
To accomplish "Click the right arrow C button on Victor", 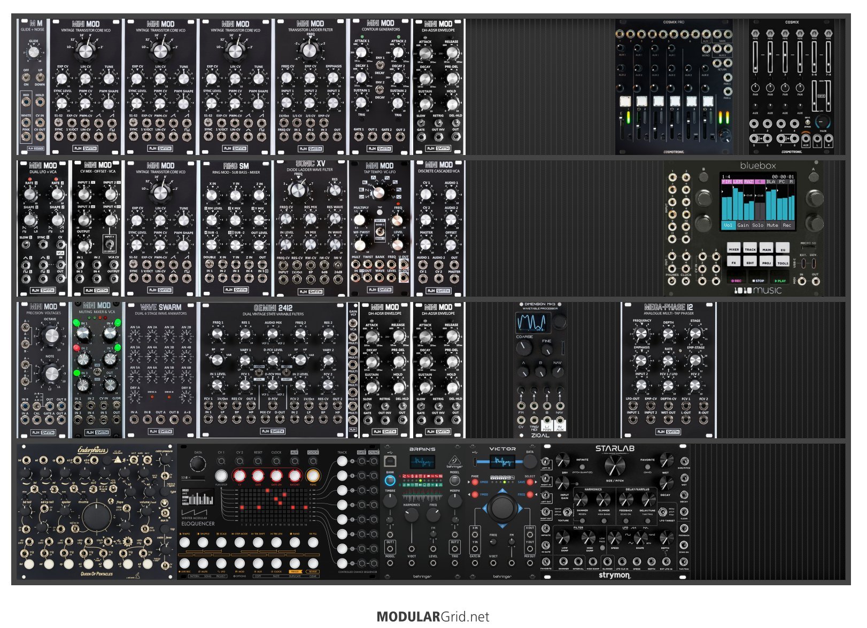I will (x=520, y=508).
